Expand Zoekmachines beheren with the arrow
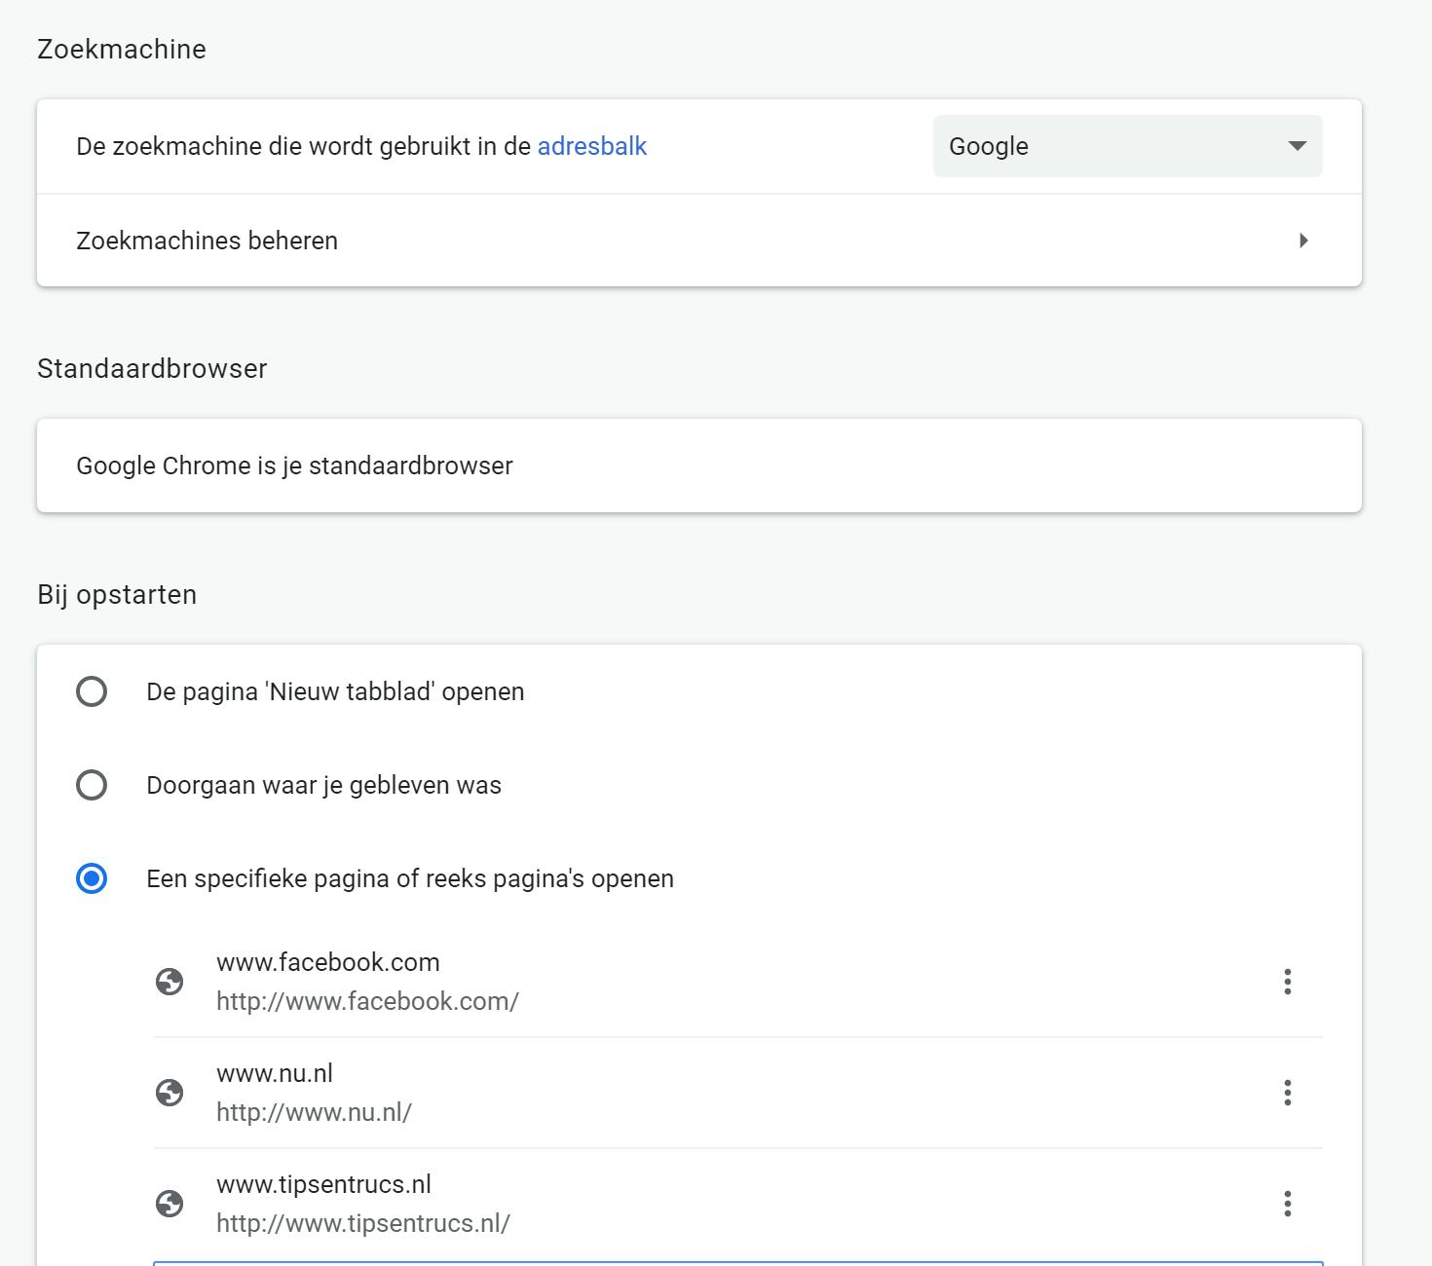The image size is (1432, 1266). point(1303,241)
